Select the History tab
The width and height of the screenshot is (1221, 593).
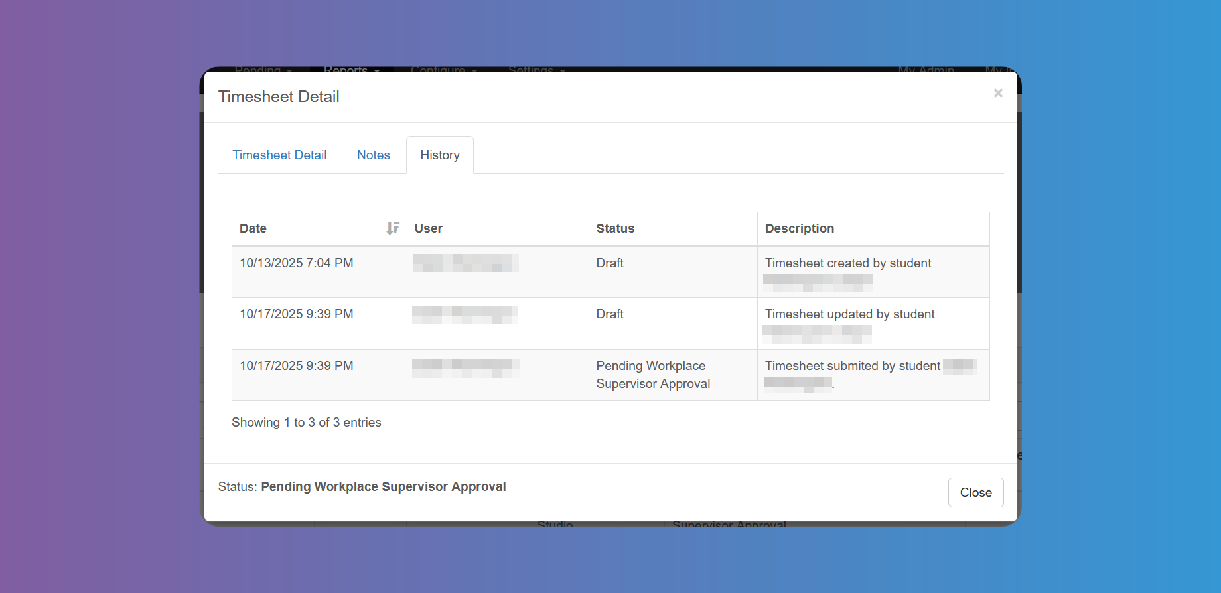(440, 155)
